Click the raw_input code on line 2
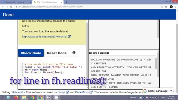 pos(43,67)
